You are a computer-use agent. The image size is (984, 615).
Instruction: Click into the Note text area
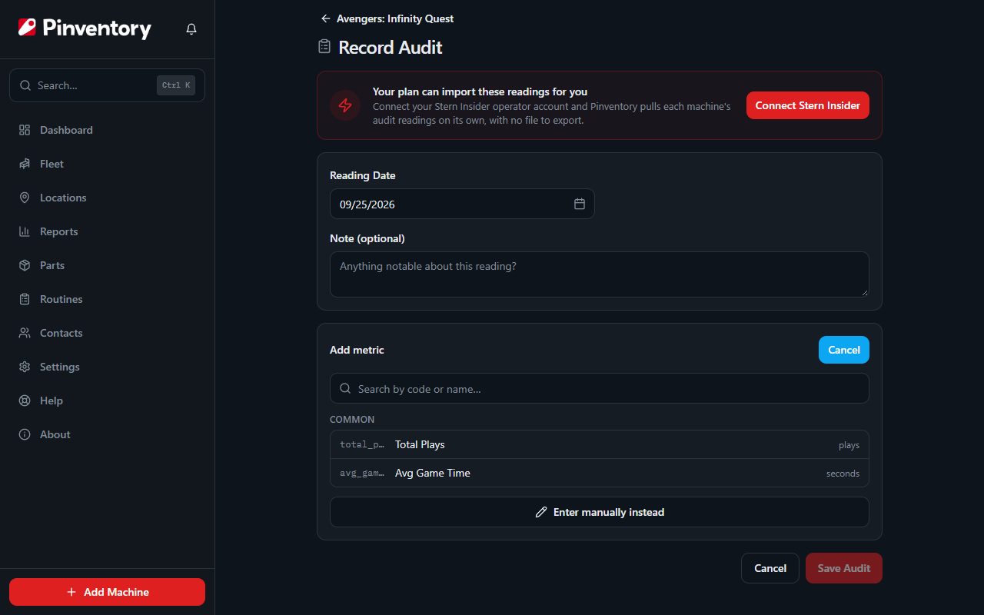(x=600, y=274)
